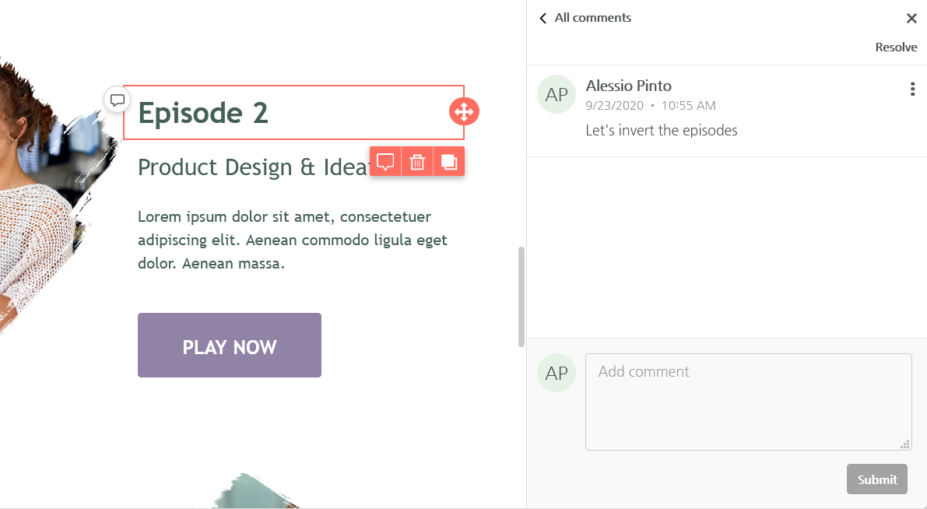Click the comment bubble beside Episode 2 heading
This screenshot has width=927, height=509.
coord(118,100)
